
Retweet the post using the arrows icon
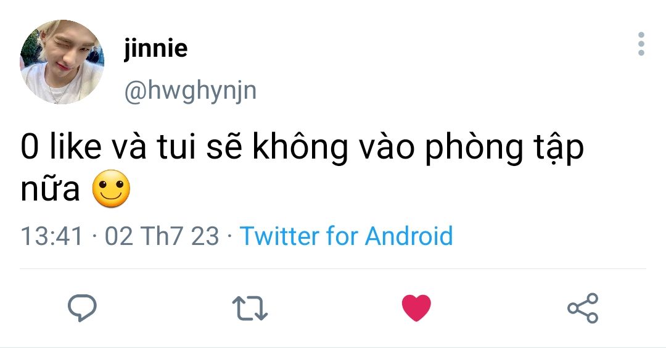[250, 309]
